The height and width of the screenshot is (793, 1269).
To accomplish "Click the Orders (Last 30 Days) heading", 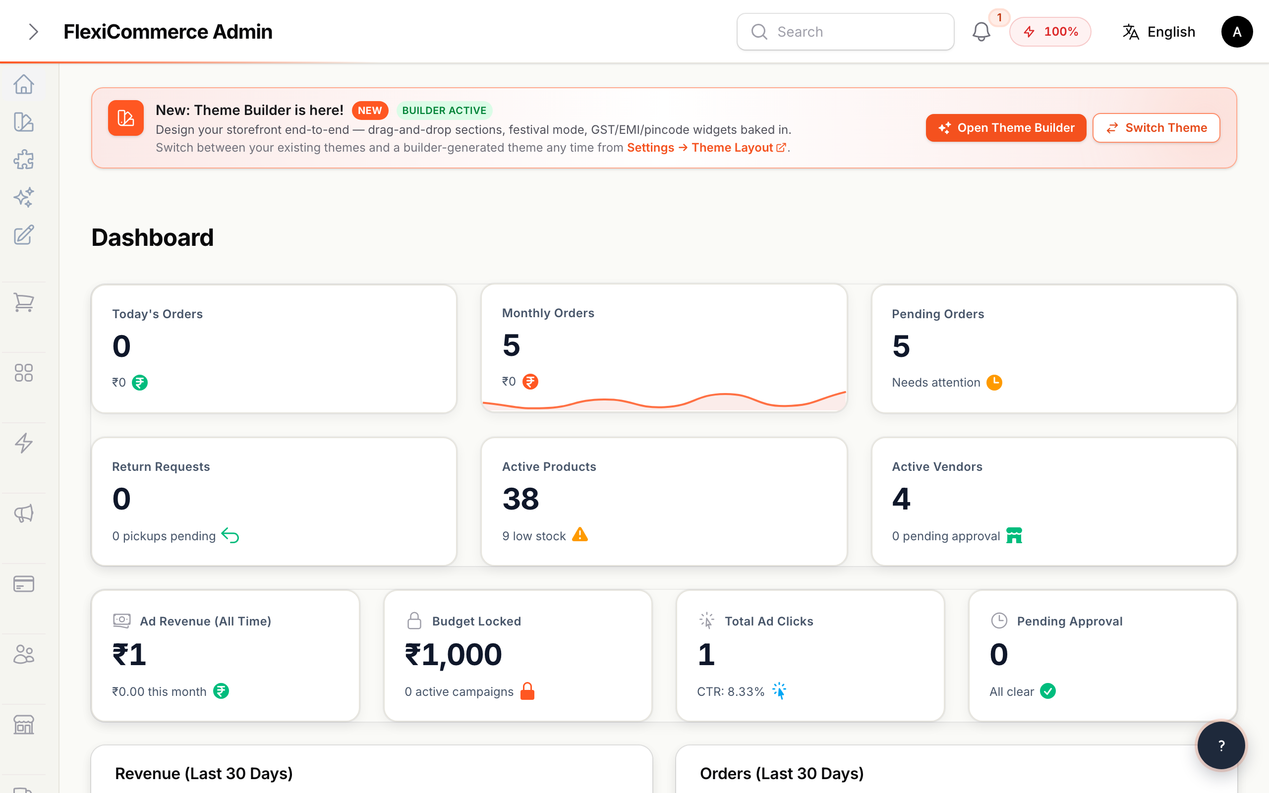I will (x=782, y=774).
